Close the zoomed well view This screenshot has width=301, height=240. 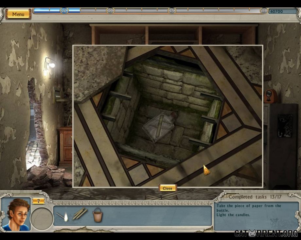point(168,188)
